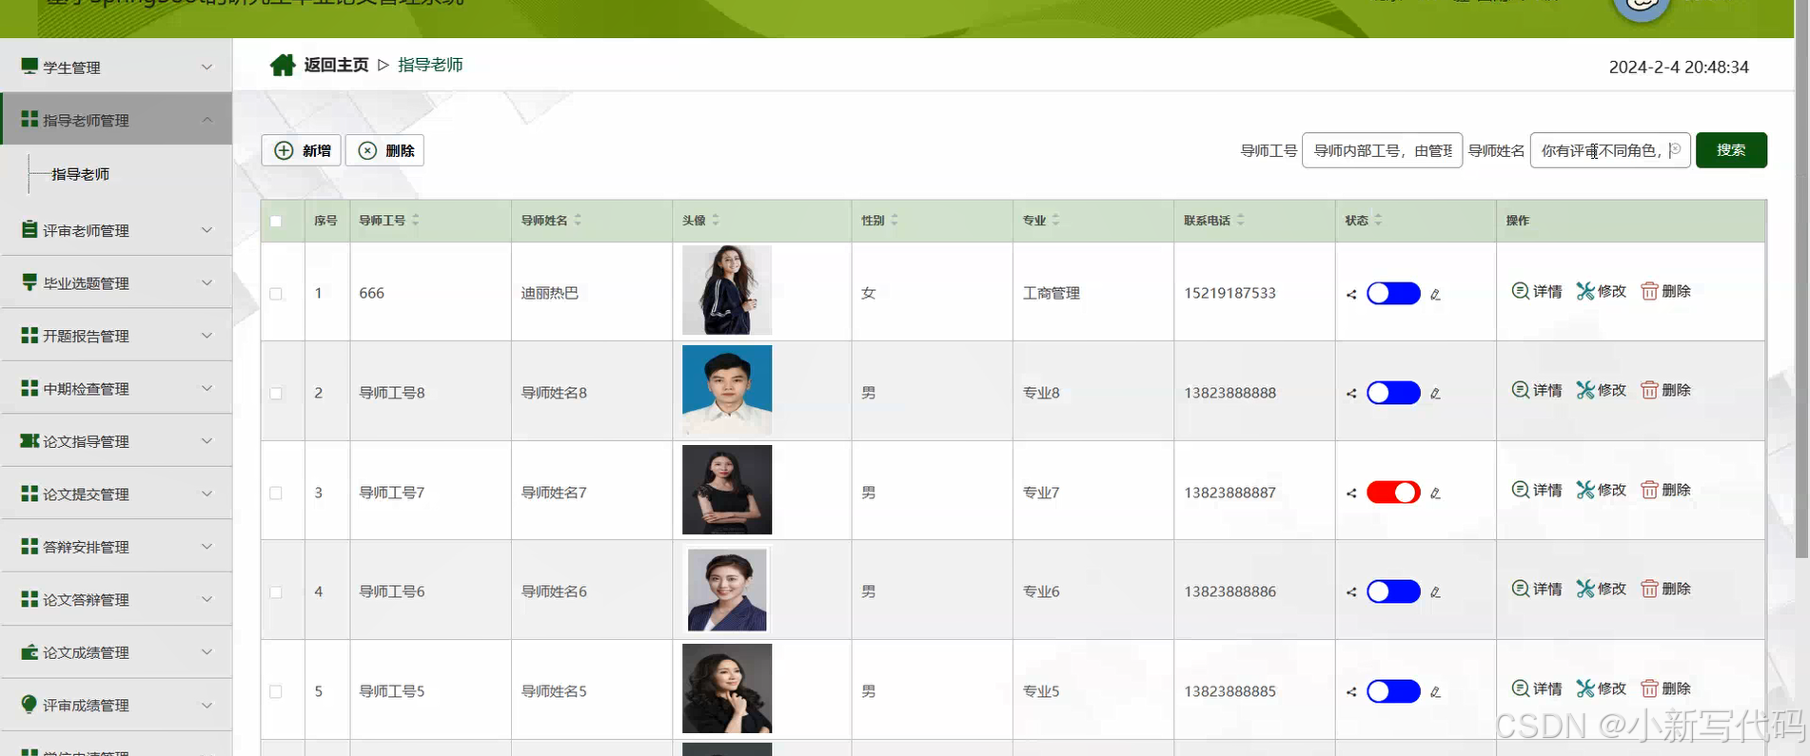Open 详情 for row 迪丽热巴
The image size is (1810, 756).
(1537, 291)
